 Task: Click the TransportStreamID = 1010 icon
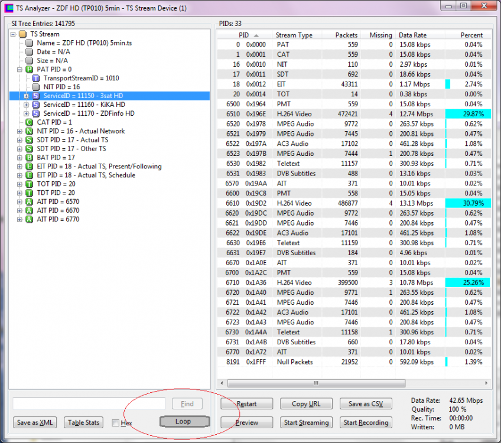[36, 78]
